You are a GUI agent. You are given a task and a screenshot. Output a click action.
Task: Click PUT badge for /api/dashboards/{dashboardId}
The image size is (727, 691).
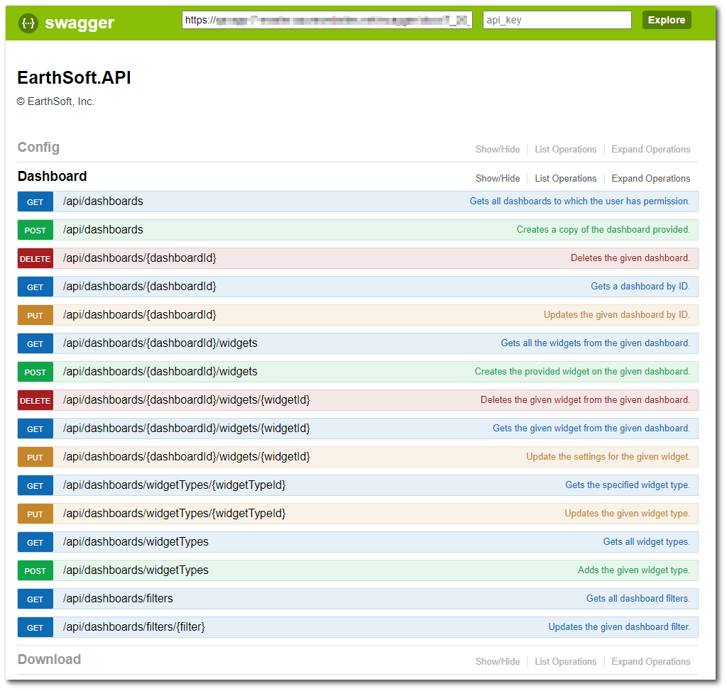[x=35, y=316]
